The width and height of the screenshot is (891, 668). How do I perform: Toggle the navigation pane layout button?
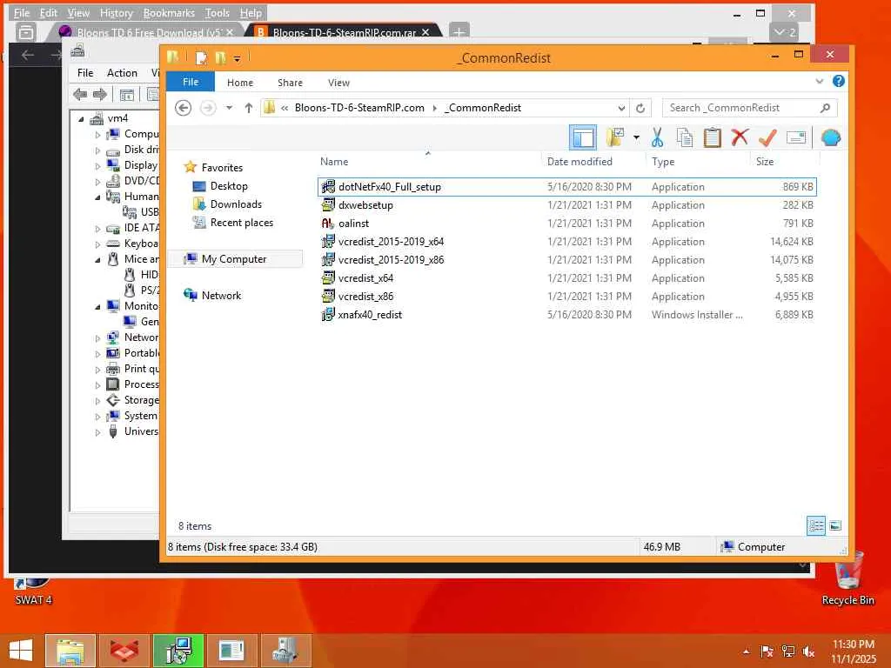[x=583, y=137]
